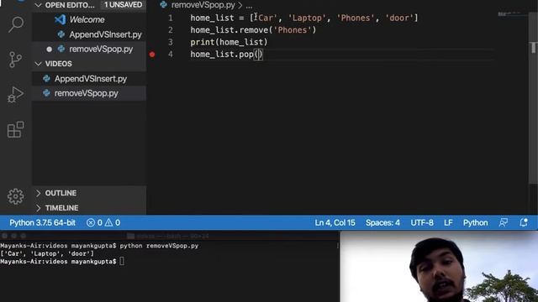Click the 'Laptop' string in line 1

coord(307,18)
